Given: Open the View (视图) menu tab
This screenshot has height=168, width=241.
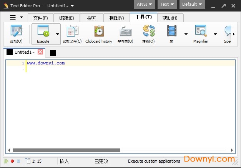Looking at the screenshot, I should pos(117,18).
